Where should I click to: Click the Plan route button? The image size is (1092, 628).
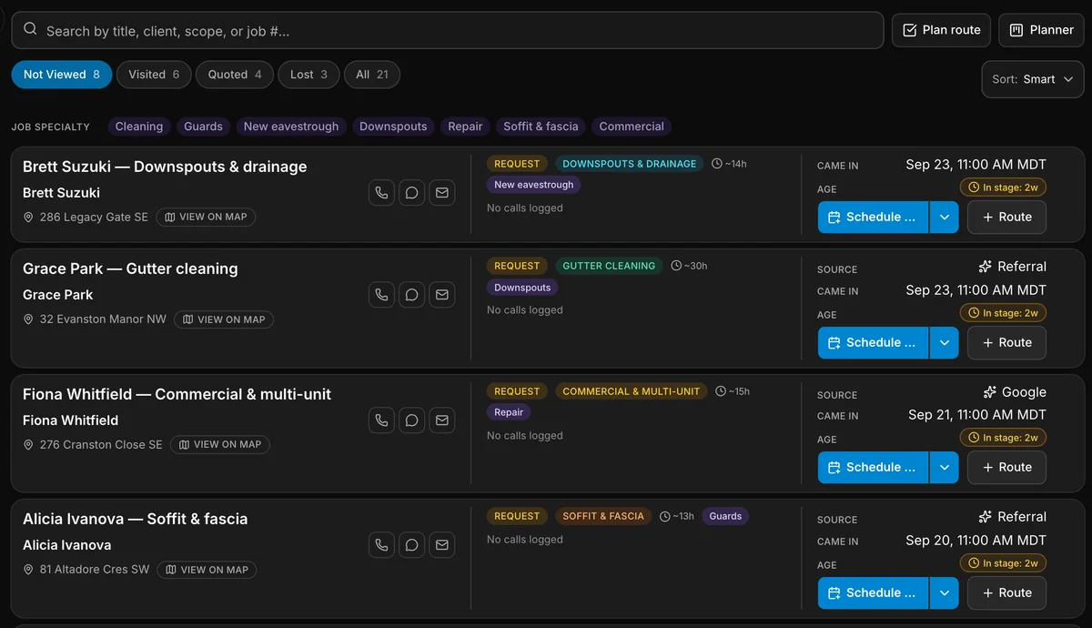942,30
